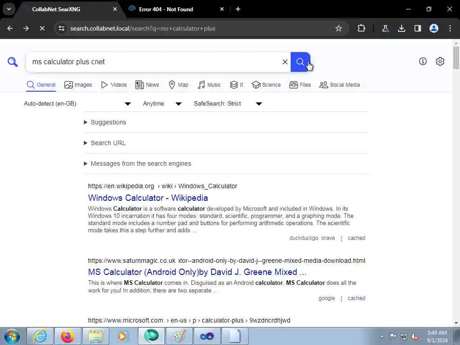The width and height of the screenshot is (460, 345).
Task: Open the Chrome downloads icon
Action: (401, 28)
